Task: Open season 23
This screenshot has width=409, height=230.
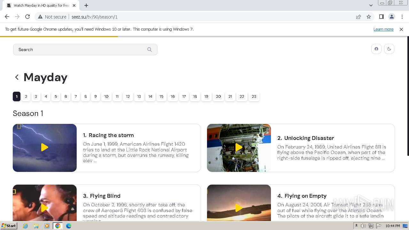Action: [x=254, y=96]
